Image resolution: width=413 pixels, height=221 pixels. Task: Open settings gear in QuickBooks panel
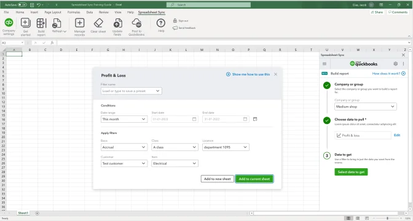pyautogui.click(x=396, y=64)
